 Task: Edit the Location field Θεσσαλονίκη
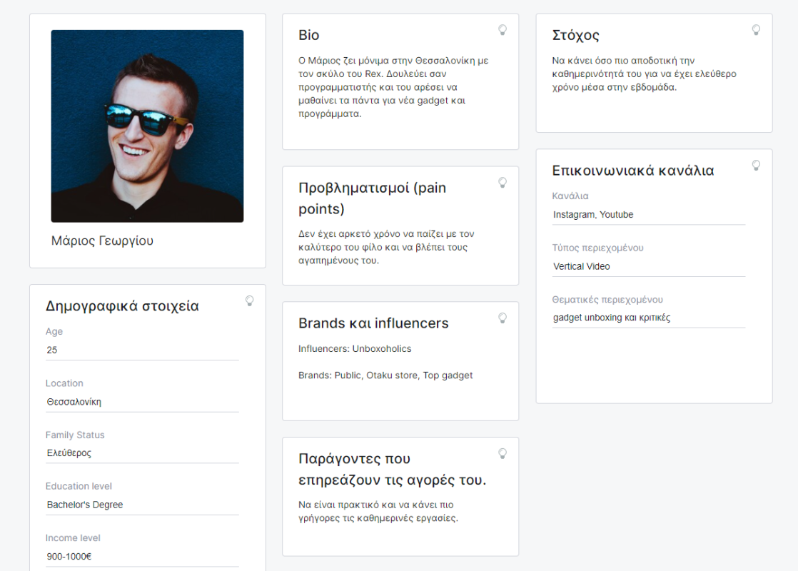(142, 402)
